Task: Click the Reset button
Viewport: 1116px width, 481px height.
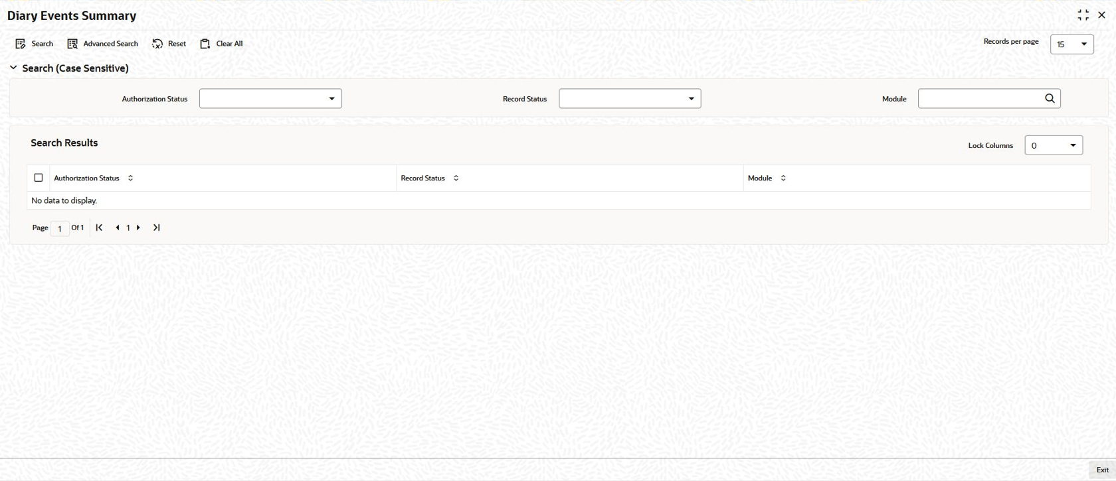Action: pyautogui.click(x=169, y=44)
